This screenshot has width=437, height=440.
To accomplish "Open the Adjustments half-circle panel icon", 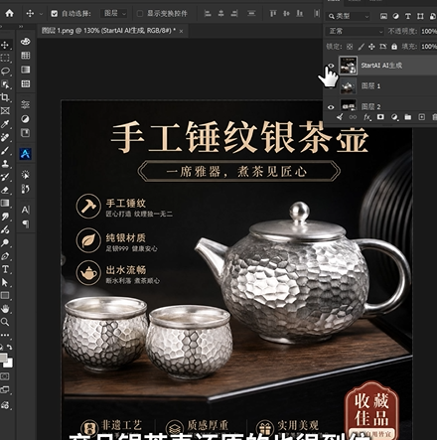I will click(26, 119).
